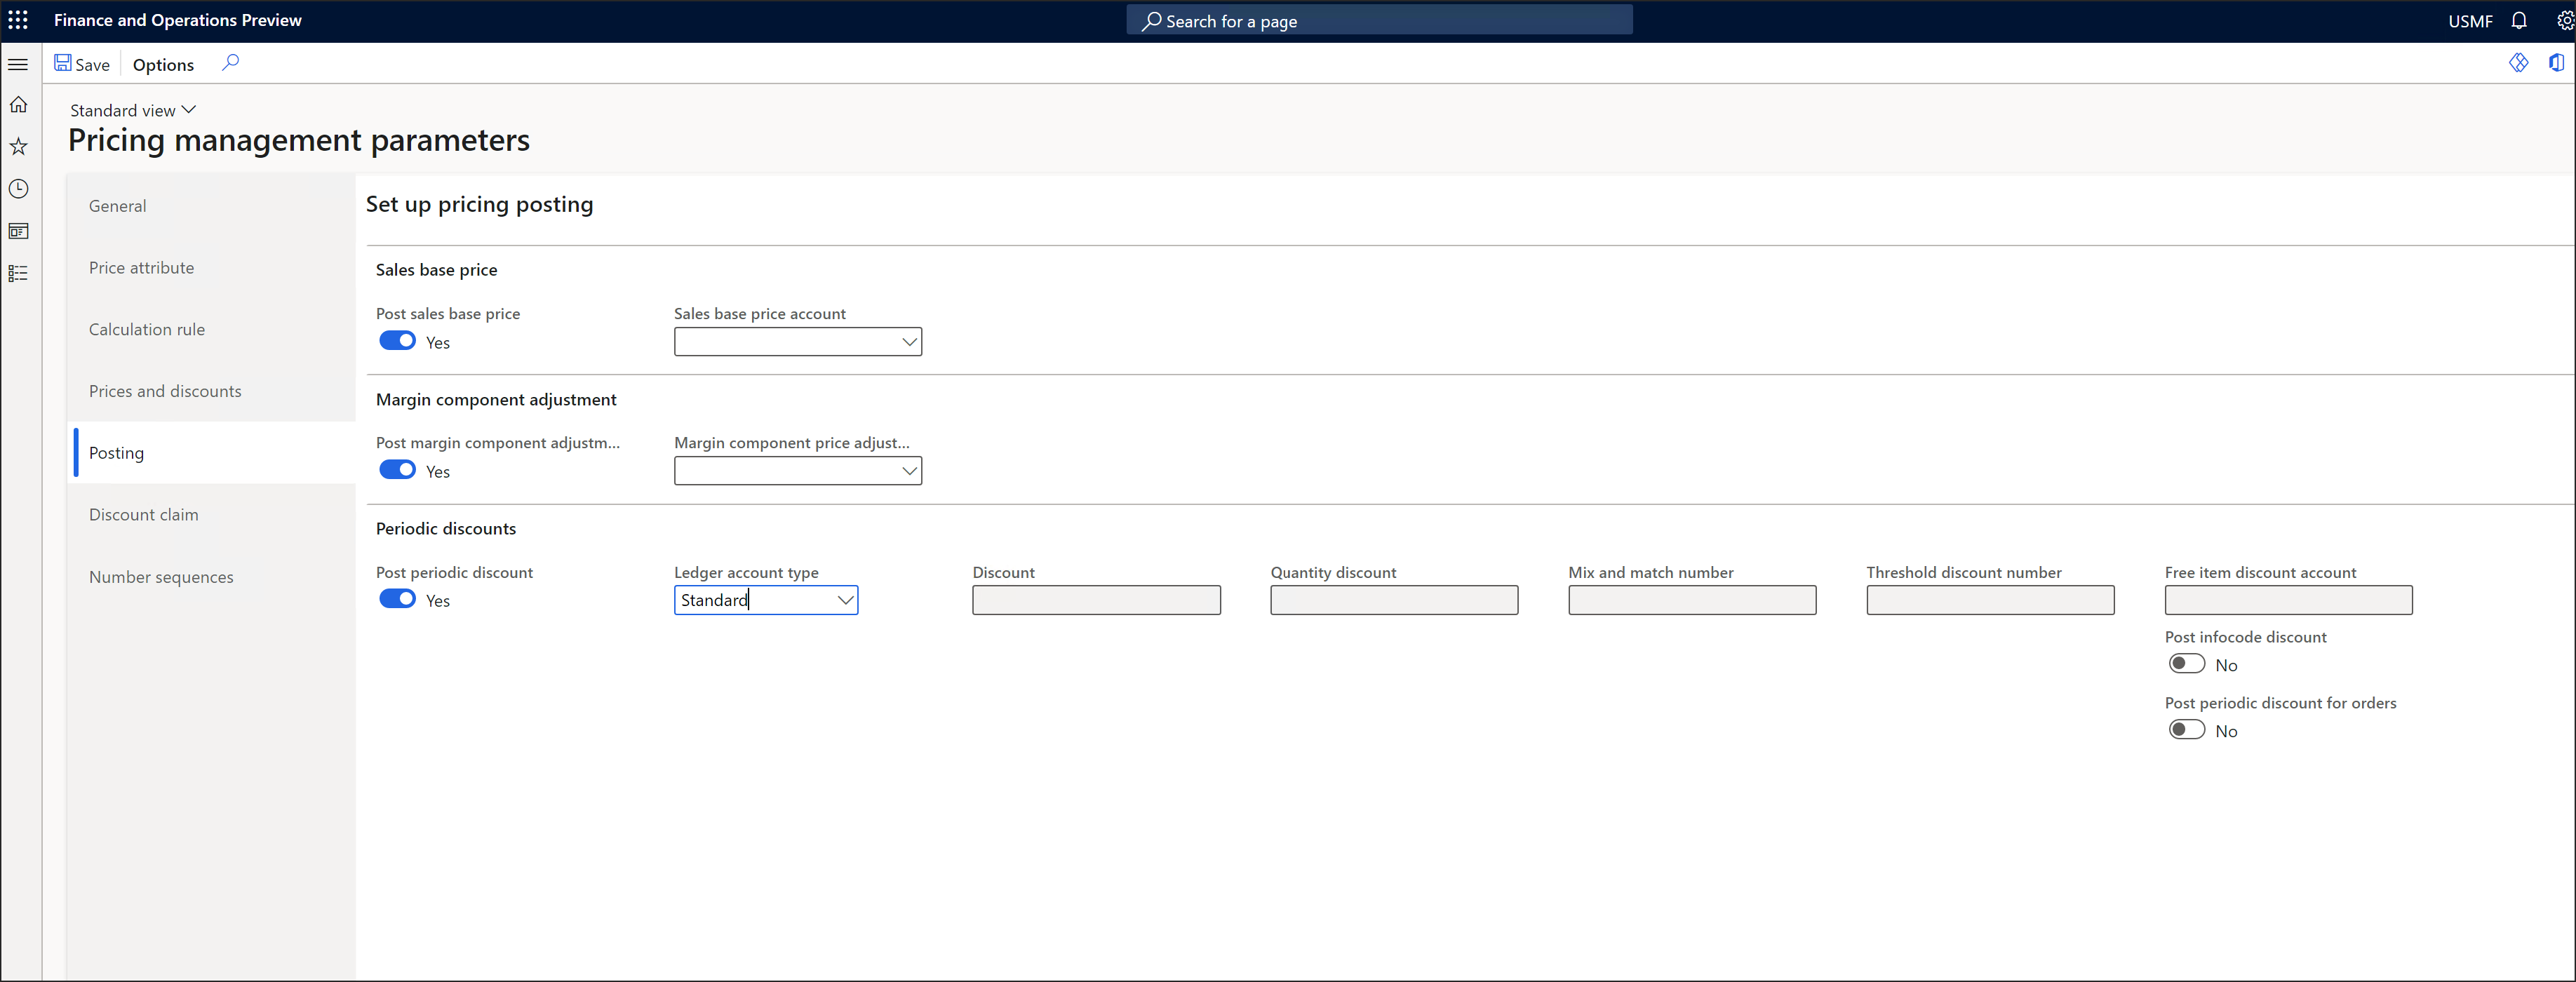Open the Ledger account type dropdown
2576x982 pixels.
tap(845, 600)
